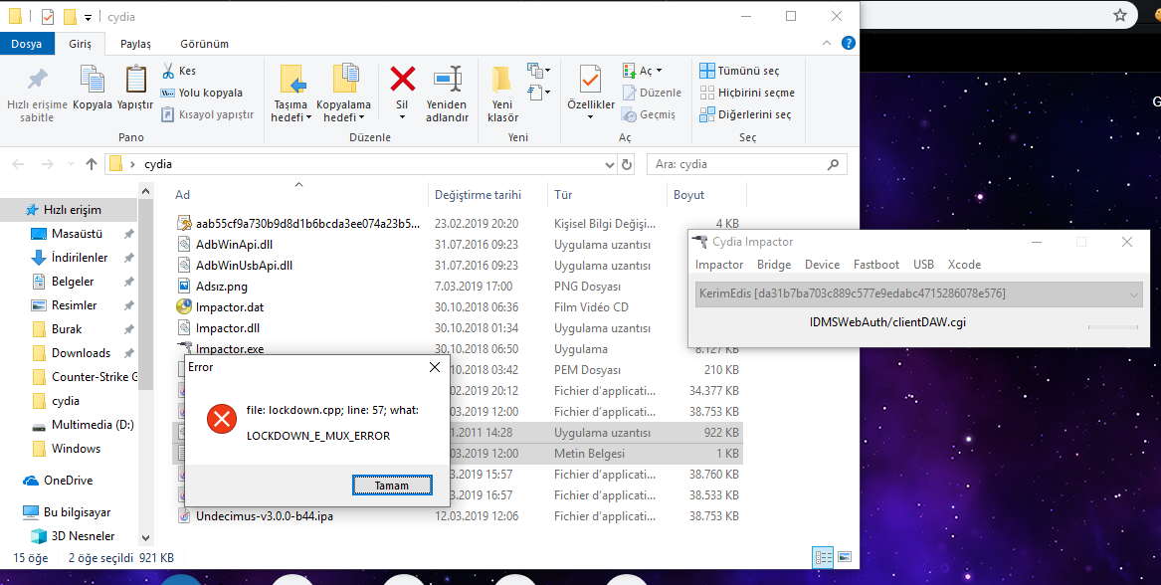The height and width of the screenshot is (585, 1161).
Task: Click the Hızlı erişime sabitle pin icon
Action: point(37,80)
